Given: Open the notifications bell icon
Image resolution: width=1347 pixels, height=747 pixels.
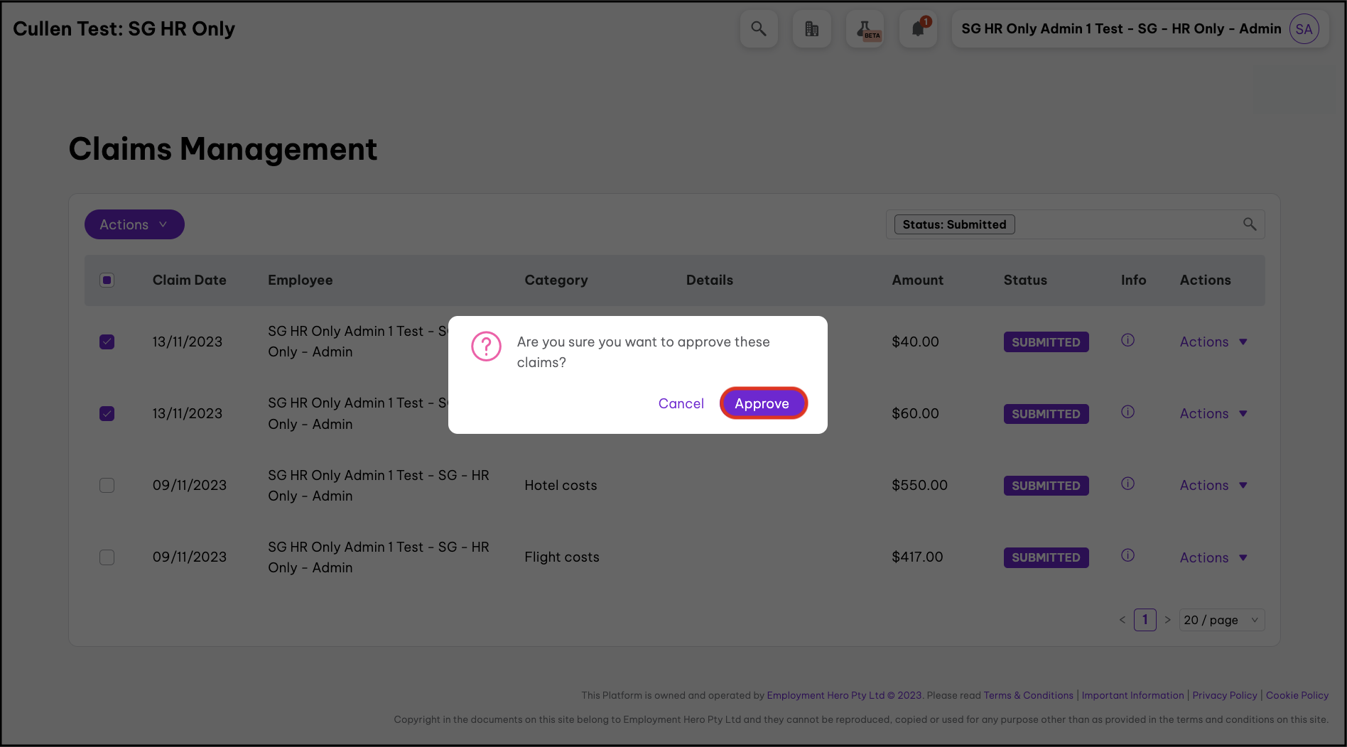Looking at the screenshot, I should click(918, 29).
